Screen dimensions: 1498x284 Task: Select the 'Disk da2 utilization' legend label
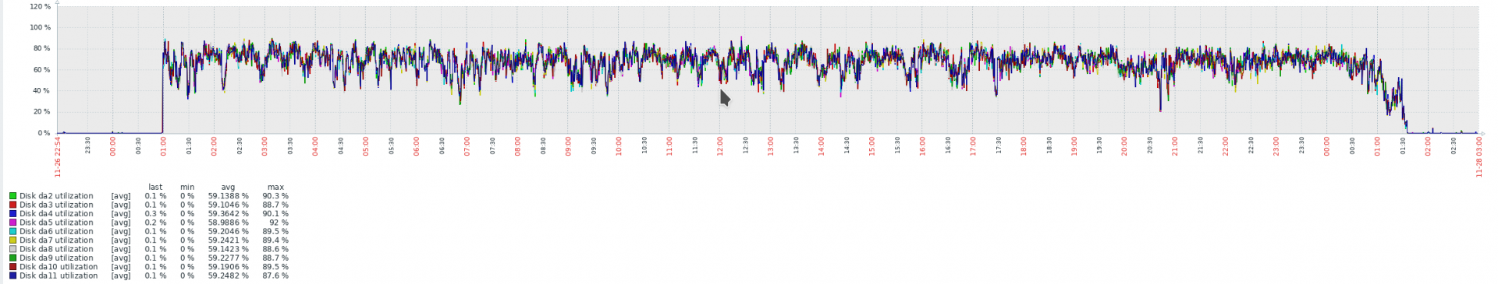56,196
